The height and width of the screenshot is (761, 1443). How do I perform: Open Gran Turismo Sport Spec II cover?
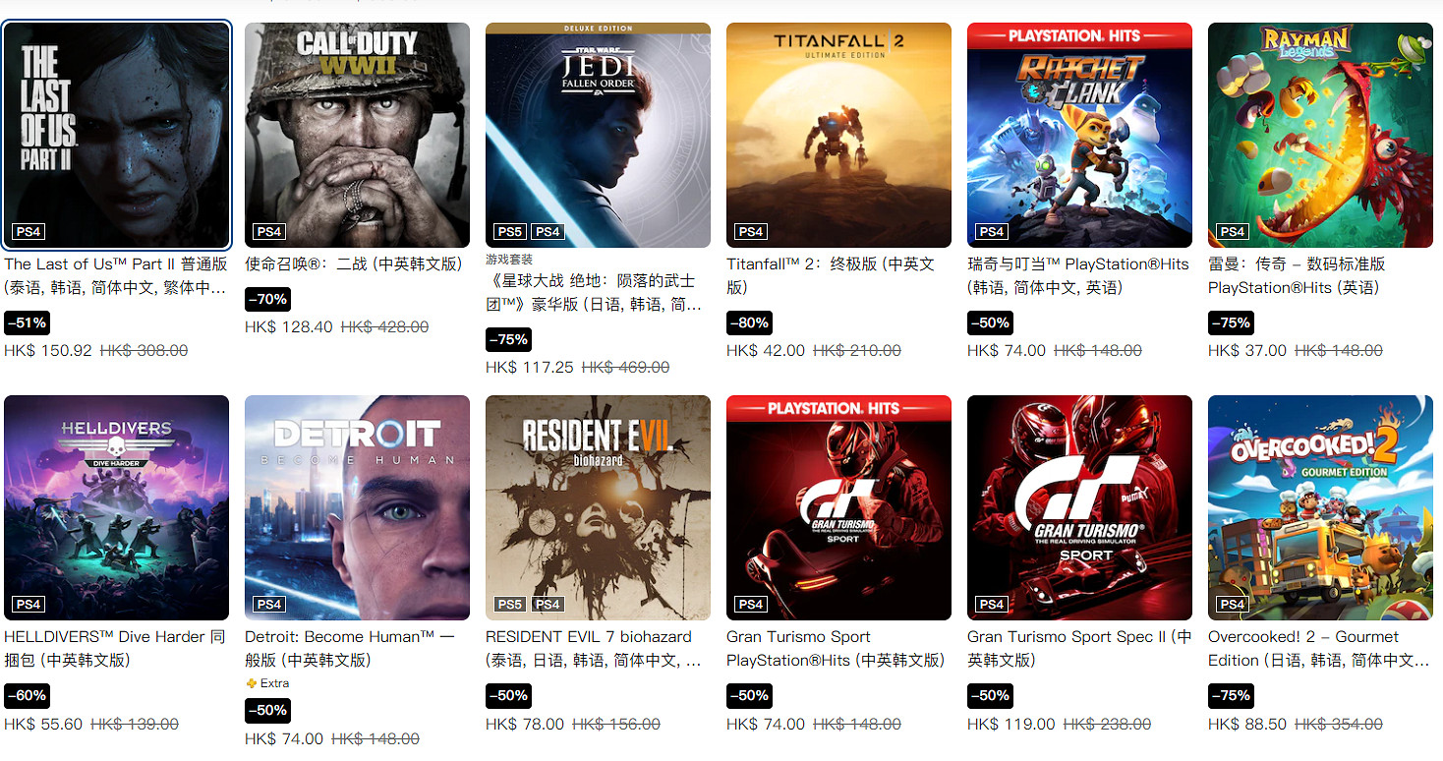pyautogui.click(x=1079, y=507)
